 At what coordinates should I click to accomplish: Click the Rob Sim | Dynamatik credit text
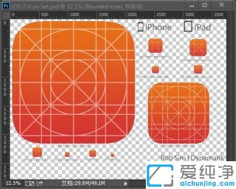click(192, 158)
